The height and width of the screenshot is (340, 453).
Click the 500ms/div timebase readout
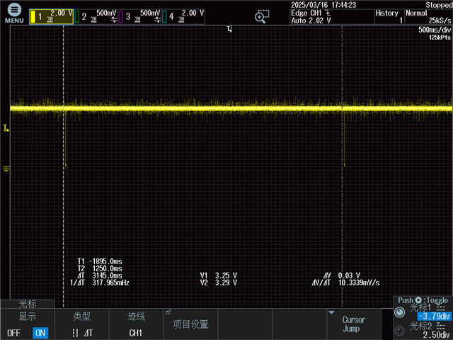[435, 30]
